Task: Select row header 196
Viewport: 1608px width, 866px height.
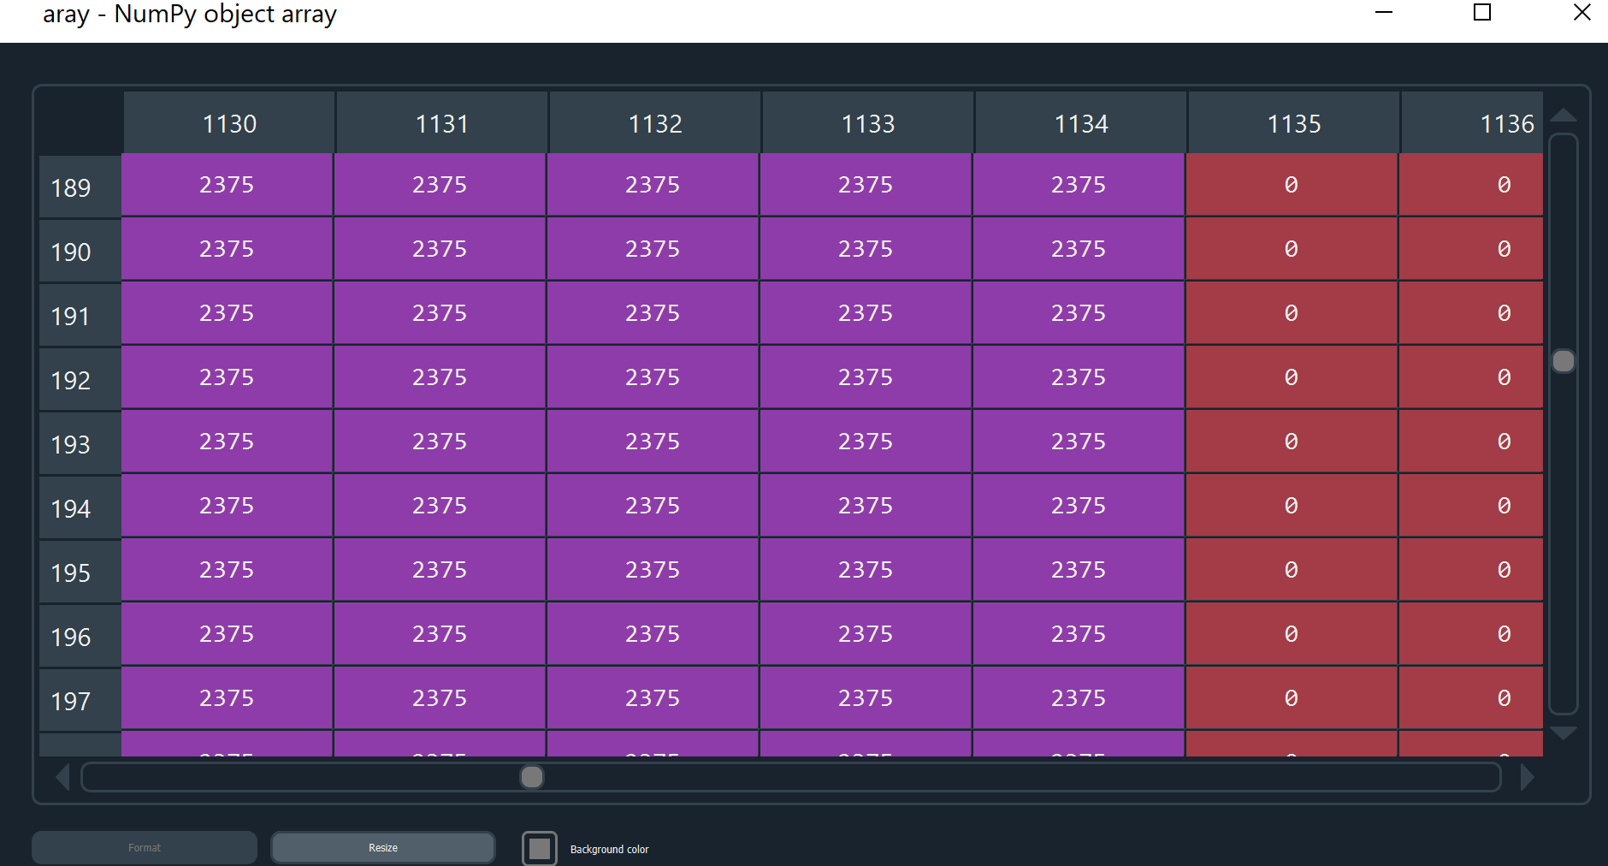Action: point(80,636)
